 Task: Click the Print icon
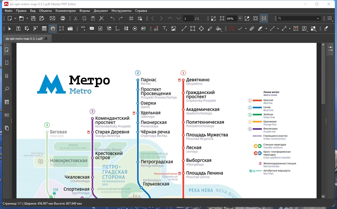pos(63,18)
